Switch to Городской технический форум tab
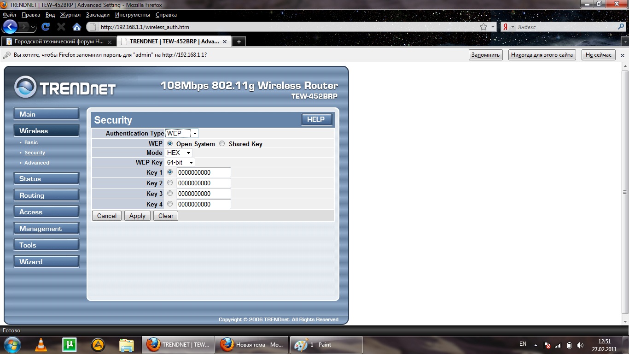This screenshot has width=629, height=354. [x=59, y=41]
